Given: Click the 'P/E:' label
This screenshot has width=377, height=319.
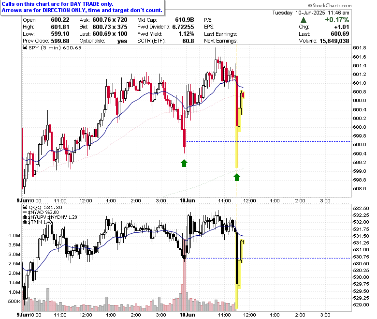Looking at the screenshot, I should [208, 20].
